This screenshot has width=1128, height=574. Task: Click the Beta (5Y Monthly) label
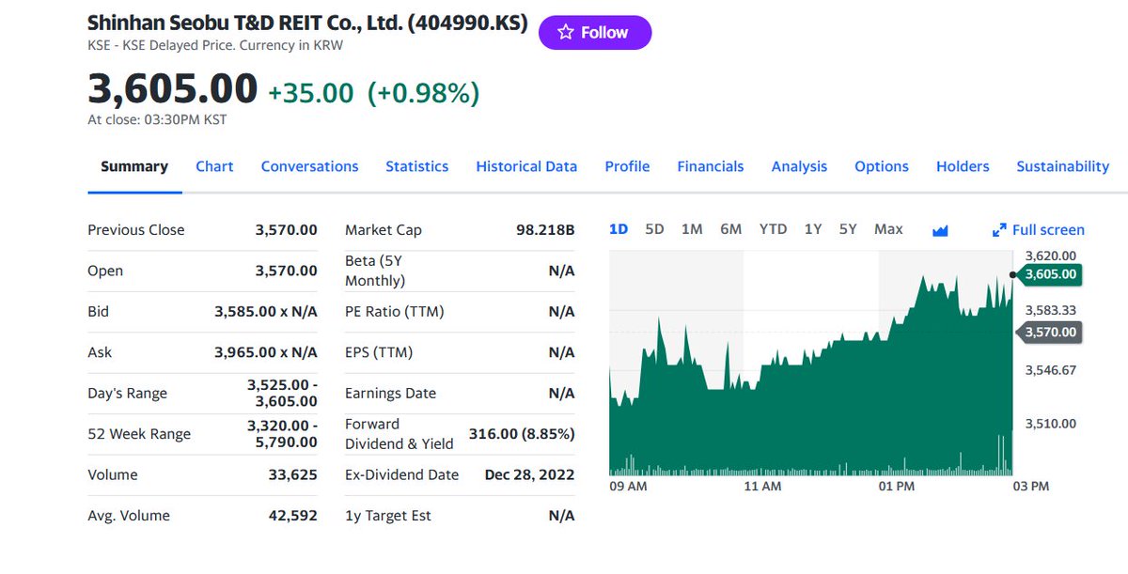pyautogui.click(x=375, y=271)
